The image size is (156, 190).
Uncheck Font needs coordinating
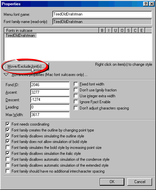pos(8,124)
